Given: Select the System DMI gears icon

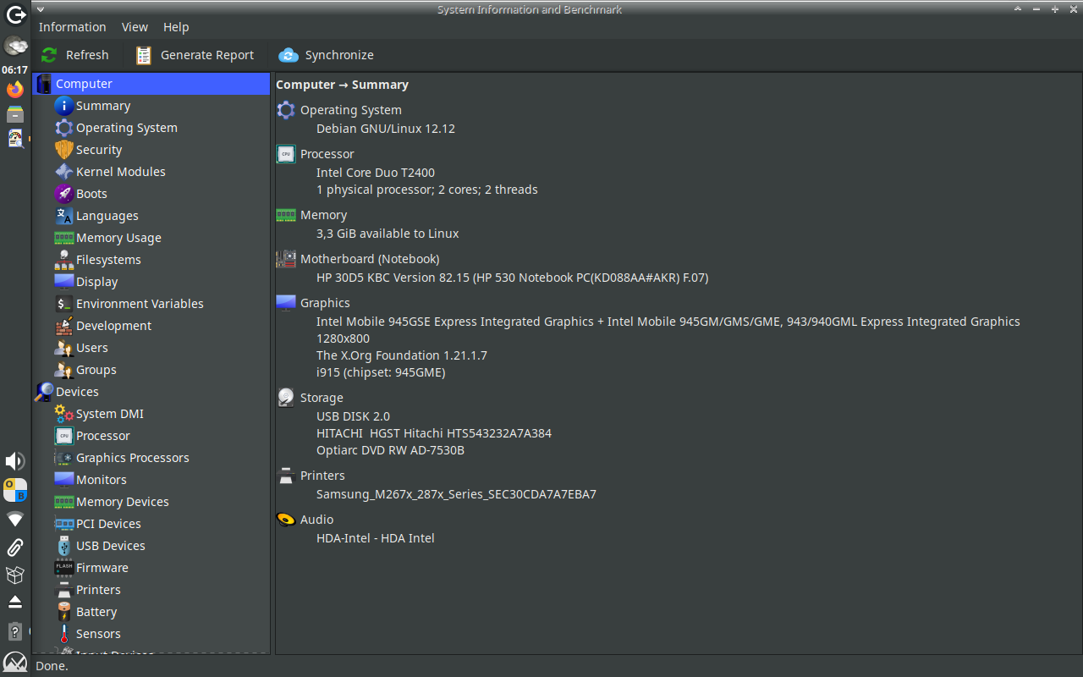Looking at the screenshot, I should click(x=64, y=414).
